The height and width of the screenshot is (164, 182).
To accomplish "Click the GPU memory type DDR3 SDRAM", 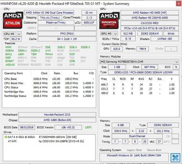I will click(x=150, y=33).
